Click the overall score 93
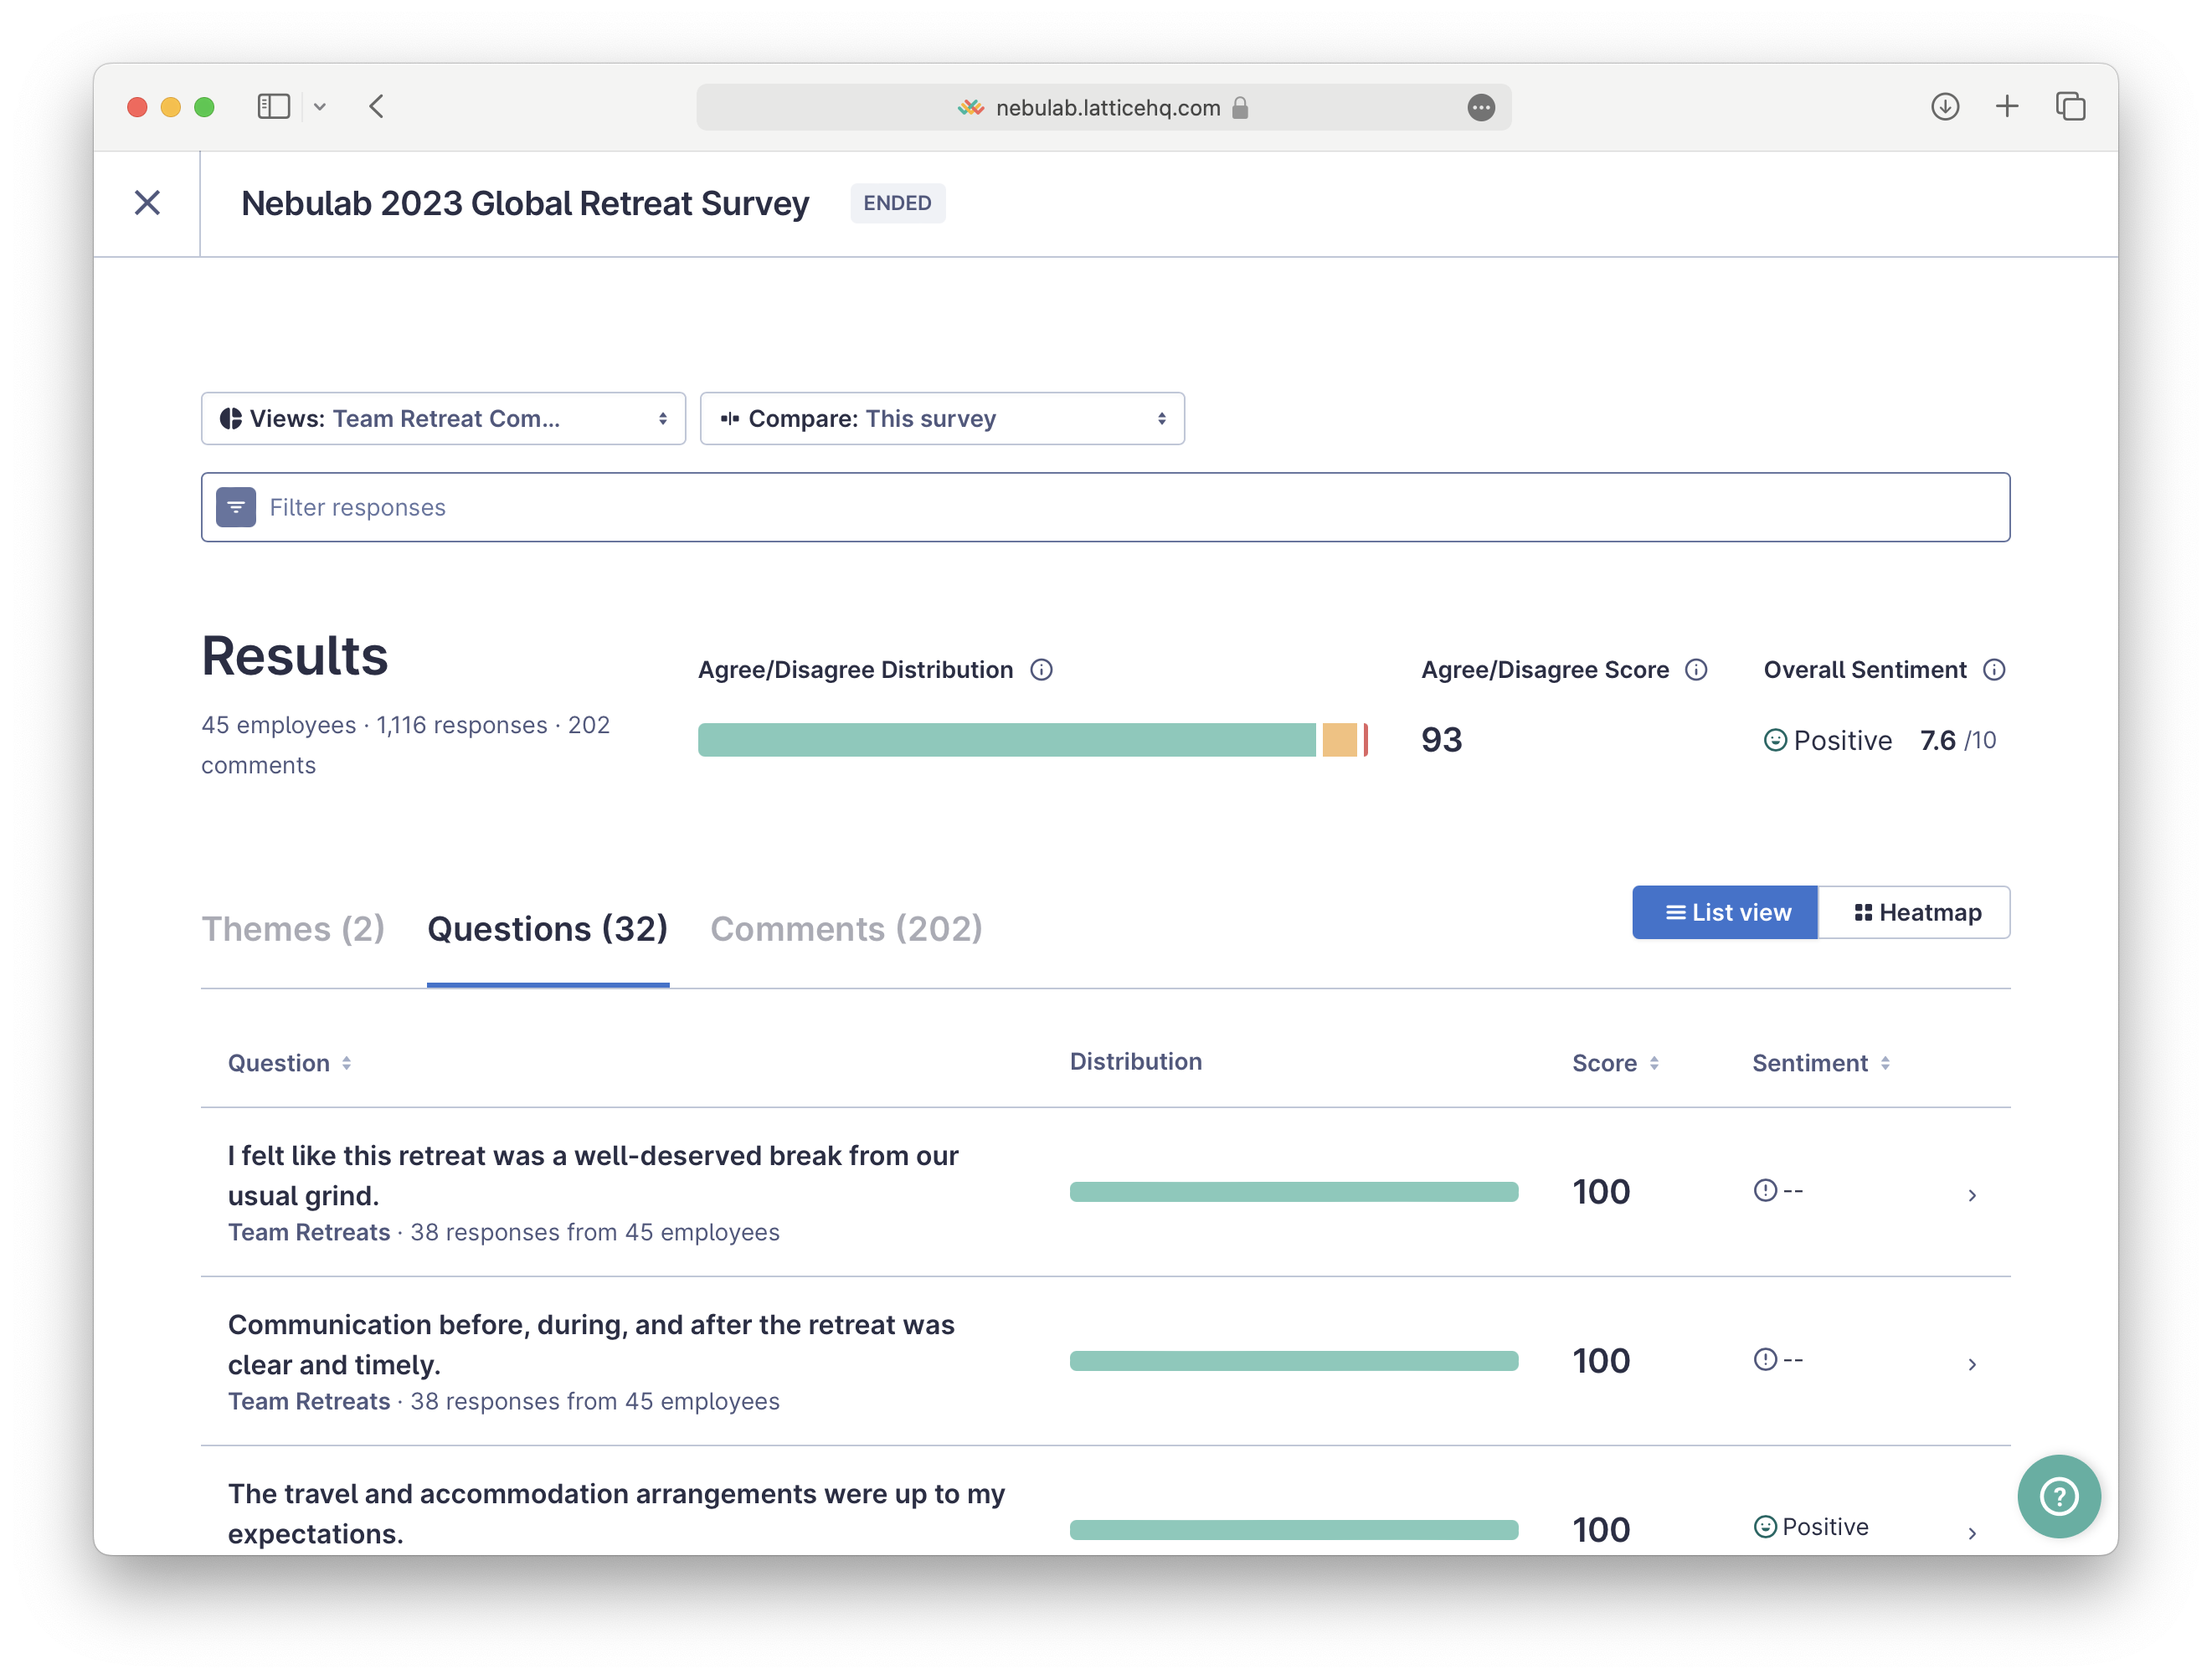2212x1679 pixels. (x=1441, y=740)
